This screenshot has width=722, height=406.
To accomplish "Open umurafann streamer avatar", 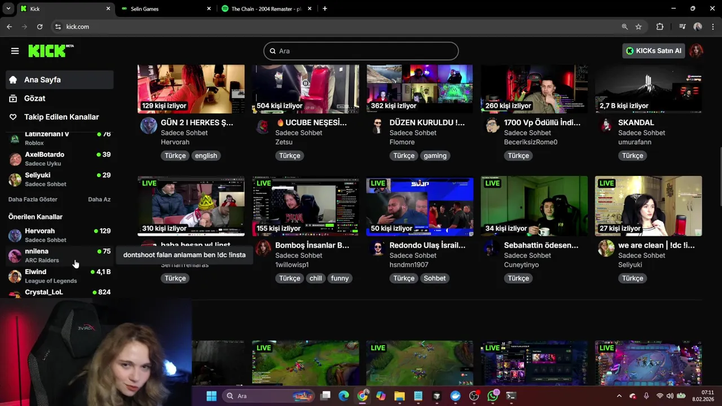I will pos(606,125).
